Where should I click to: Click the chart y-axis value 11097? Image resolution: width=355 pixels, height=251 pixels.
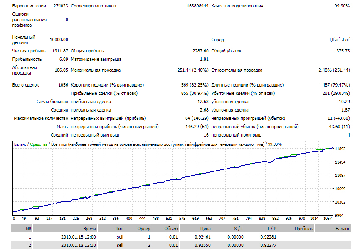[x=340, y=176]
